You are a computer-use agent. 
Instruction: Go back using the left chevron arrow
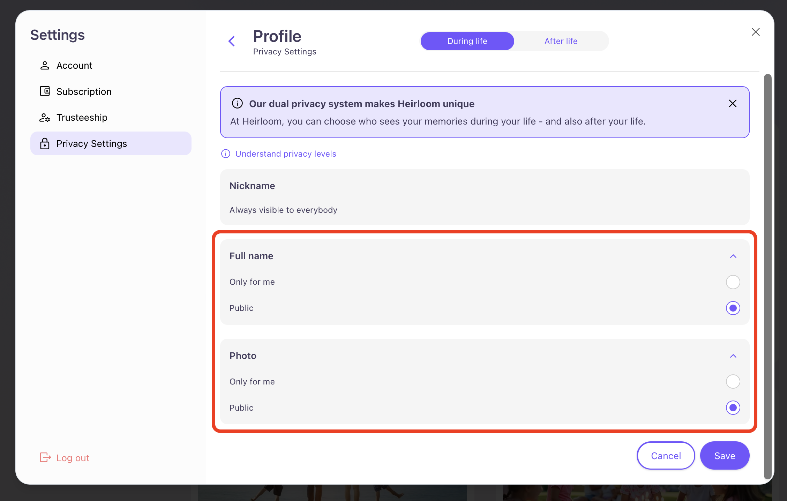(232, 41)
